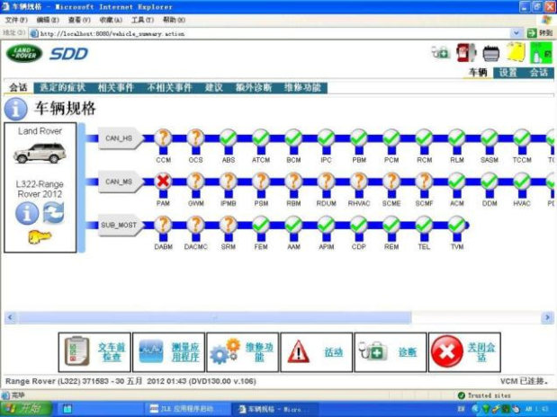
Task: Click the red vehicle interface header icon
Action: point(466,52)
